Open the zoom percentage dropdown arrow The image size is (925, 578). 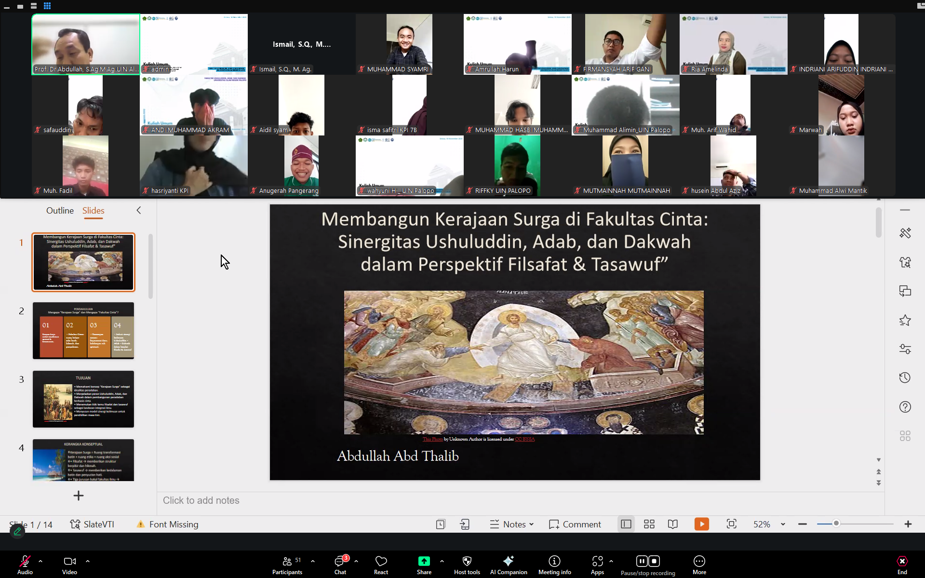[783, 524]
